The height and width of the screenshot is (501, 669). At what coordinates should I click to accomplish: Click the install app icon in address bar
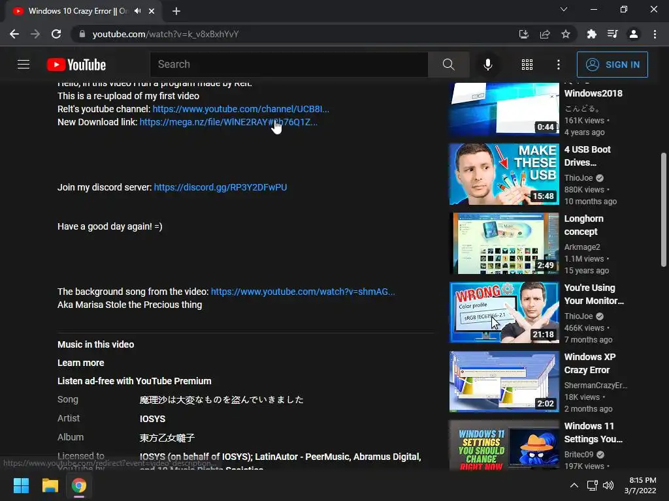click(524, 34)
